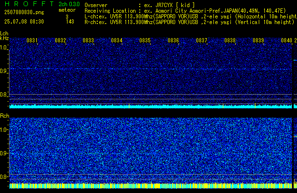
Task: Select the 0.8 kHz label on Rch axis
Action: point(4,177)
